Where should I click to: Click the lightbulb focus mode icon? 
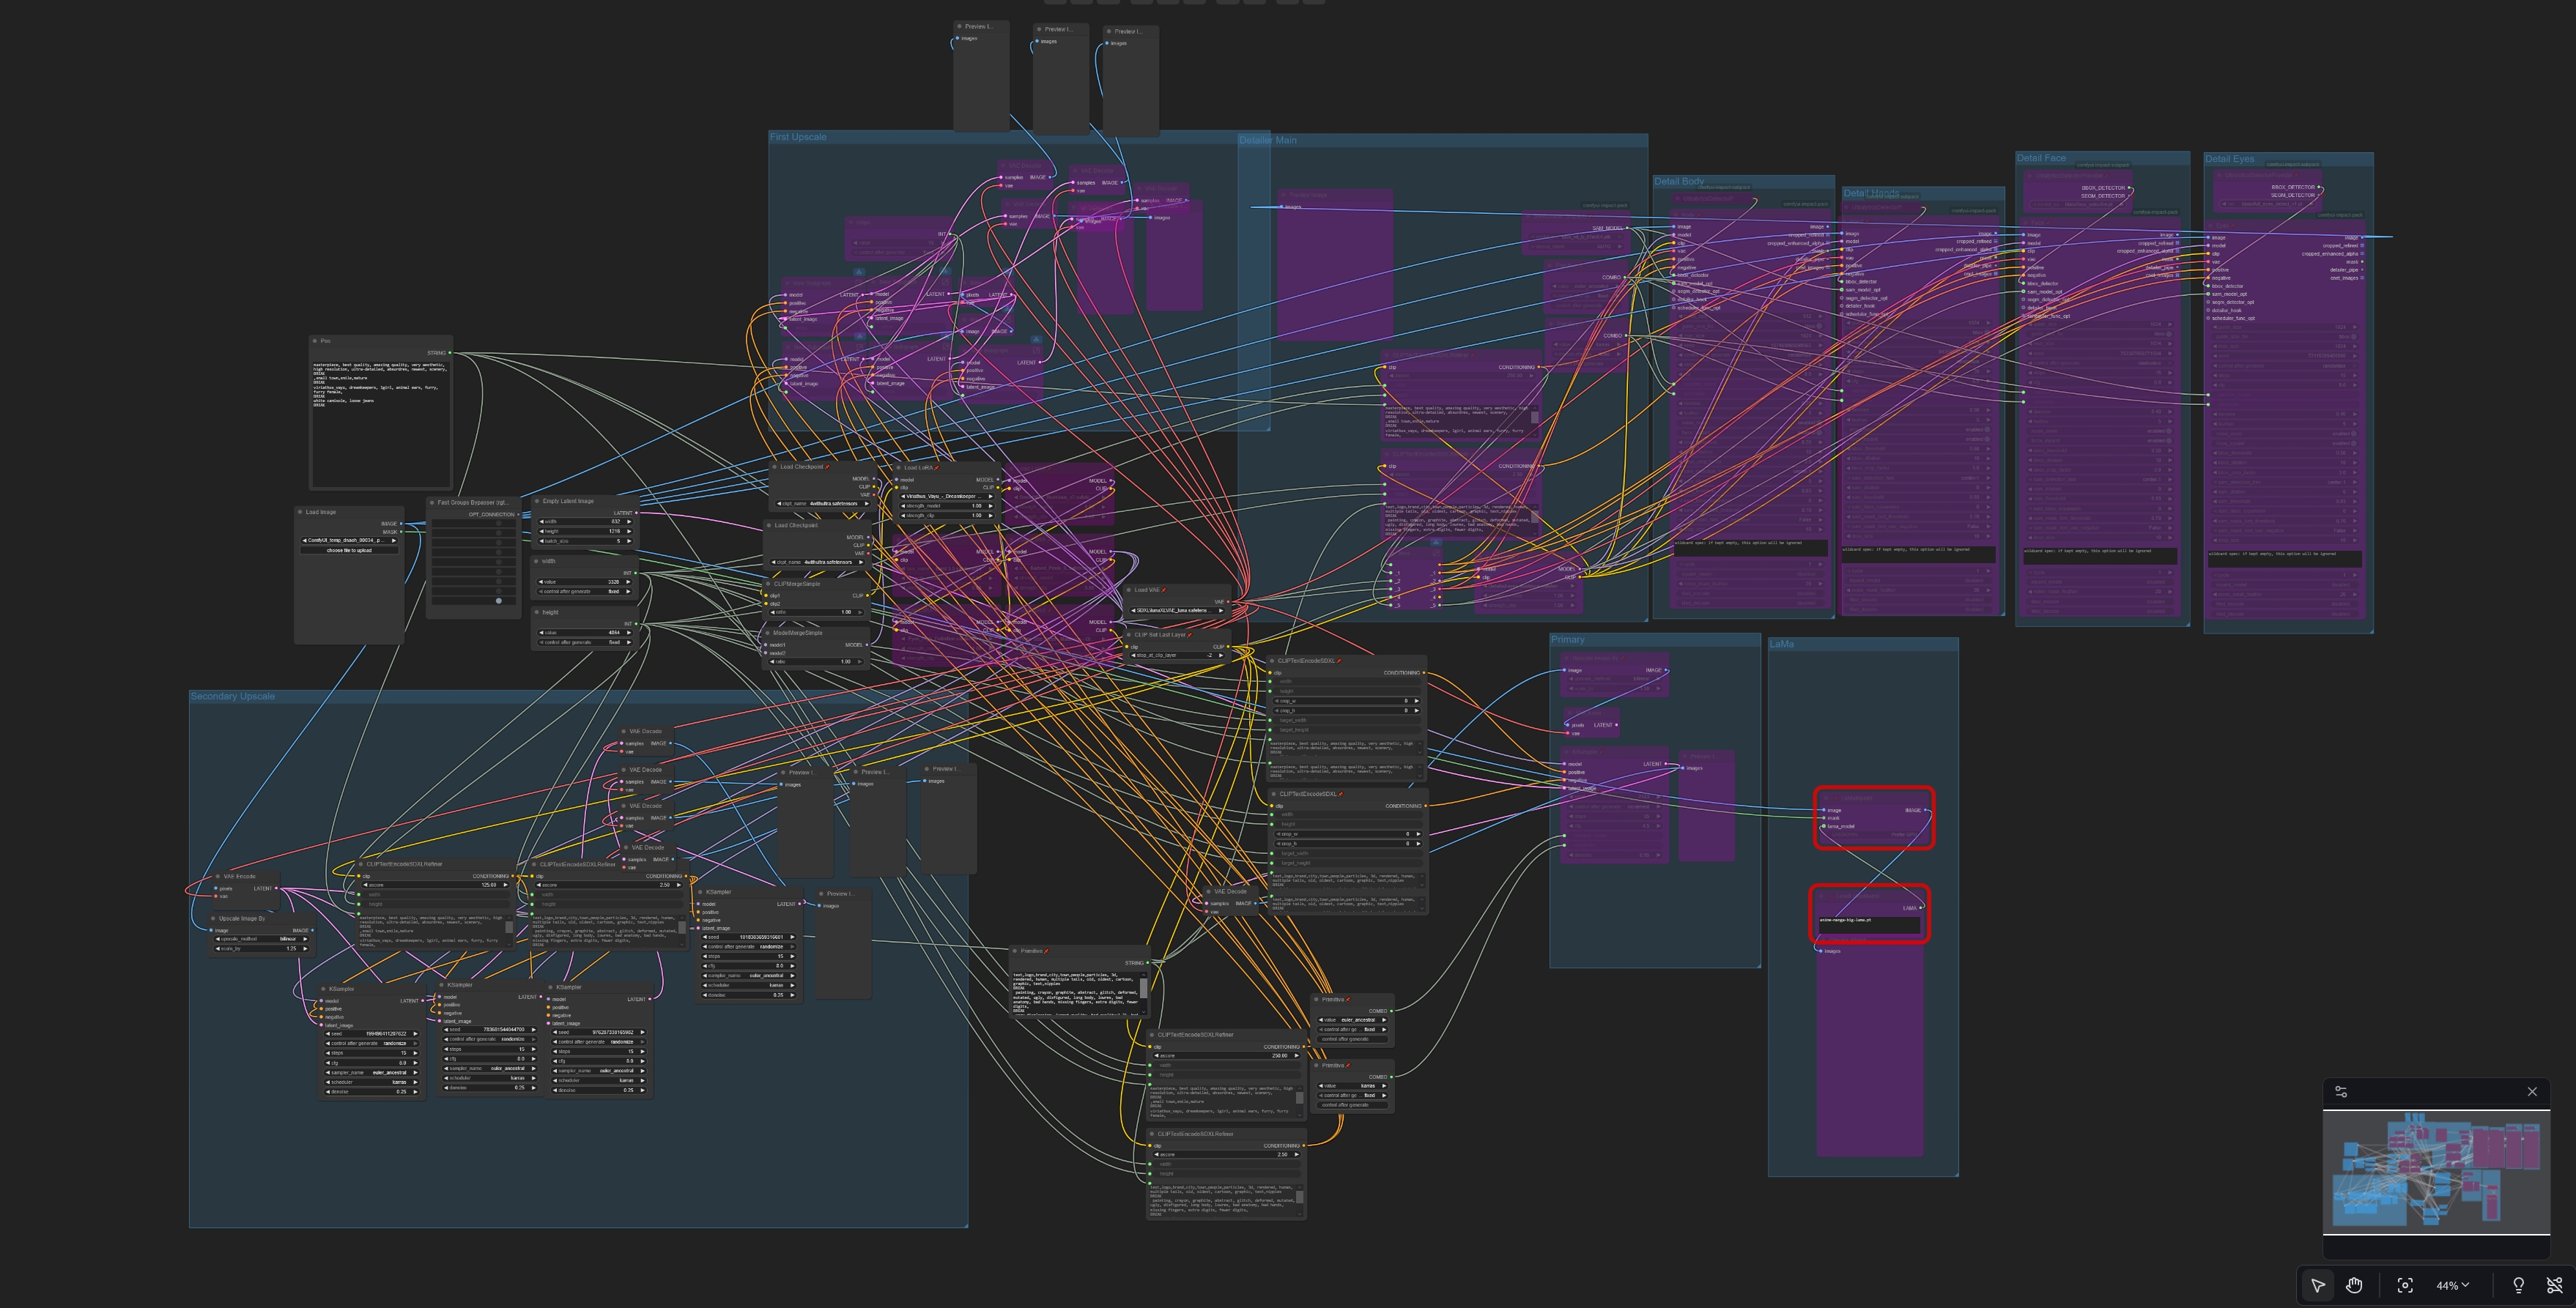click(x=2518, y=1285)
